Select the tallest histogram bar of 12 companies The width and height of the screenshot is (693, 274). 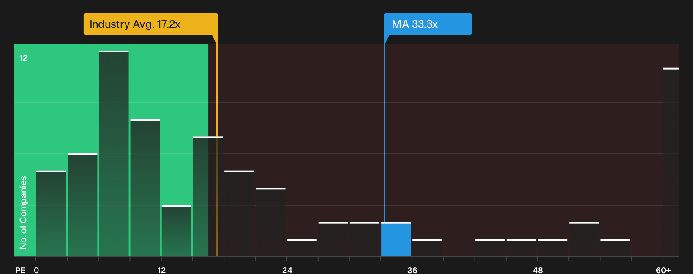click(114, 153)
